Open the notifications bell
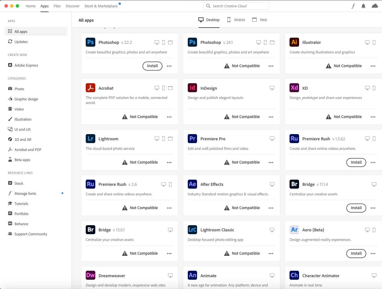The height and width of the screenshot is (289, 382). point(363,6)
